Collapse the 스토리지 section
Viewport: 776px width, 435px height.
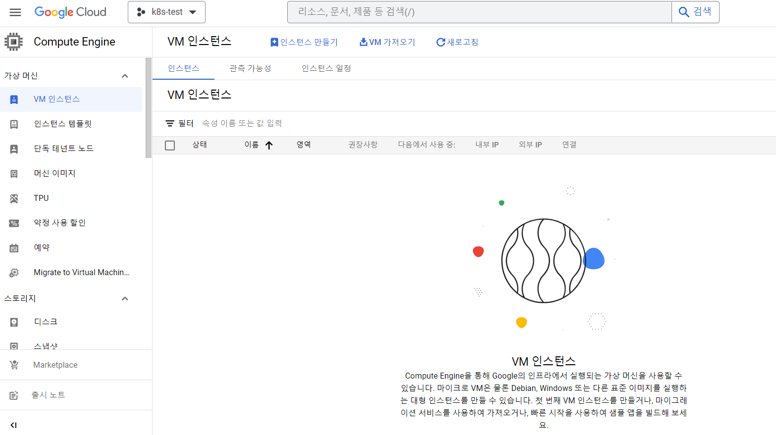(x=125, y=298)
